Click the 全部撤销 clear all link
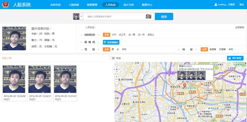The image size is (247, 122). pyautogui.click(x=239, y=27)
